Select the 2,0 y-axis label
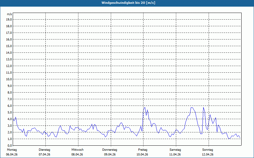This screenshot has height=158, width=254. tap(10, 132)
